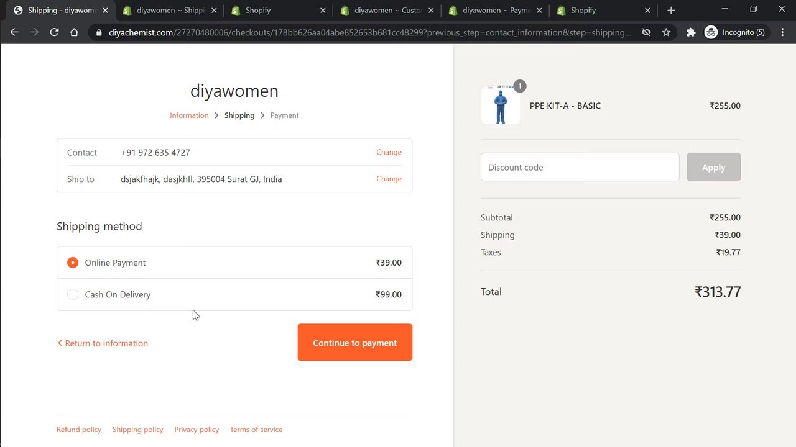Bookmark this page with the star icon
The width and height of the screenshot is (796, 447).
pyautogui.click(x=666, y=32)
